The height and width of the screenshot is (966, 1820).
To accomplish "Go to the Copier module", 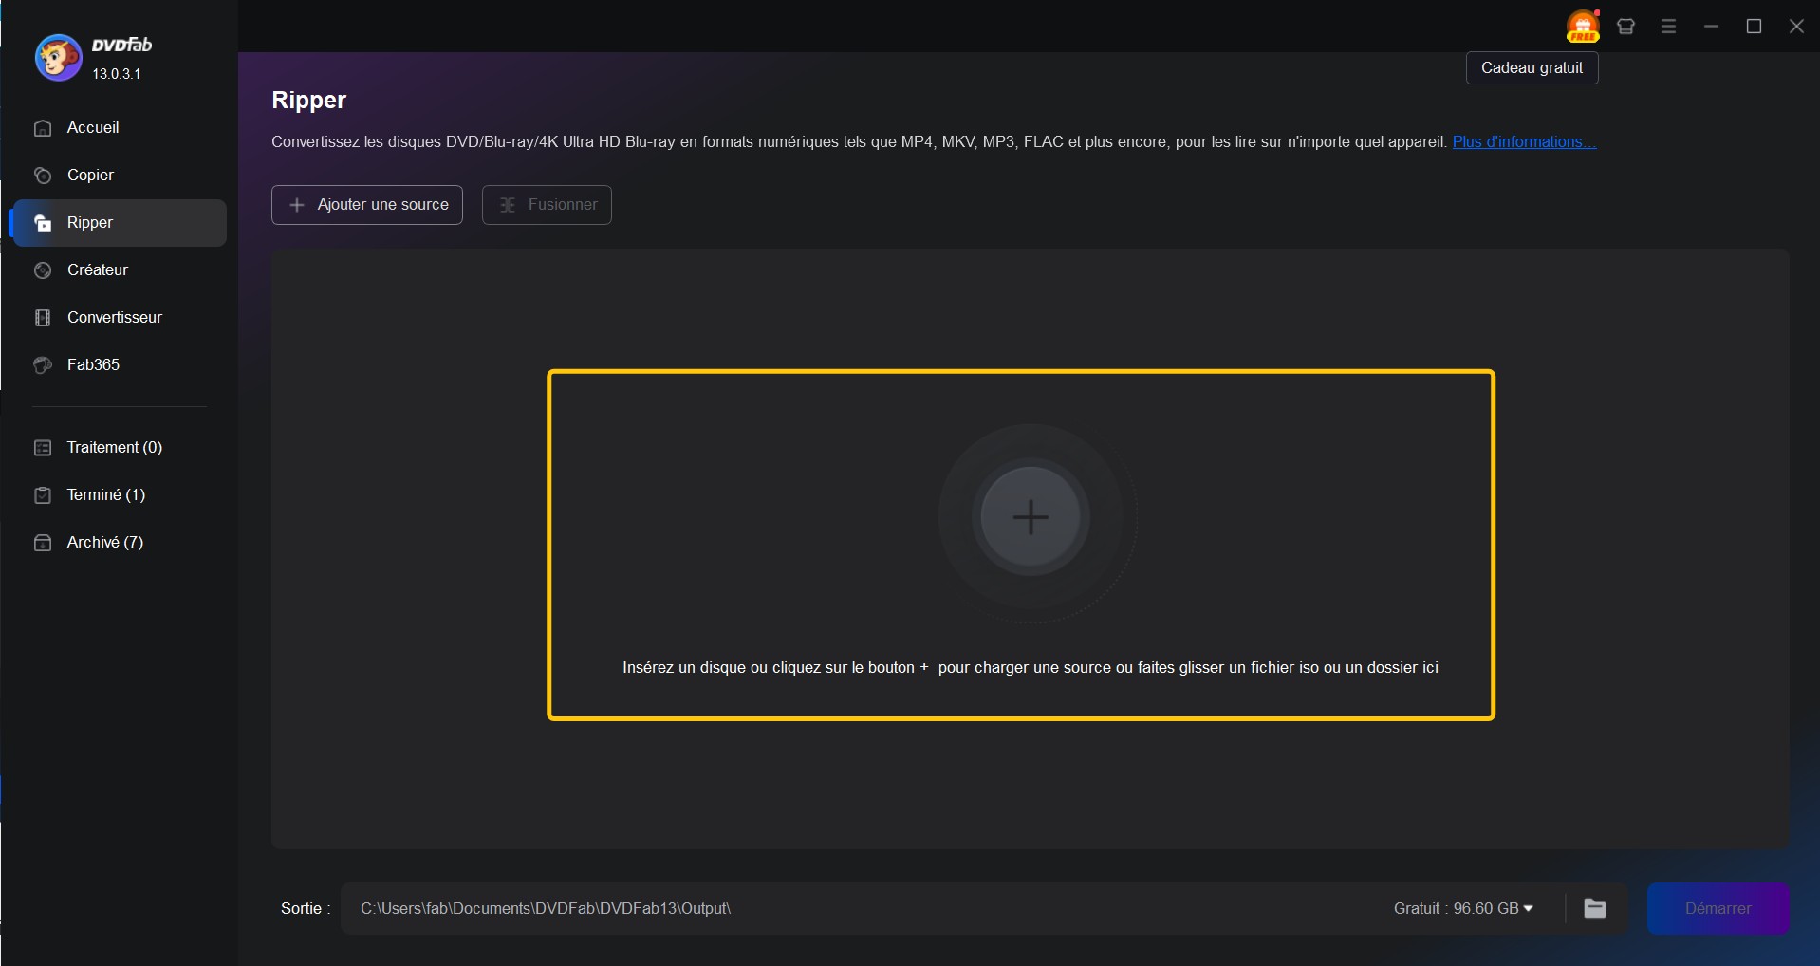I will pos(119,176).
